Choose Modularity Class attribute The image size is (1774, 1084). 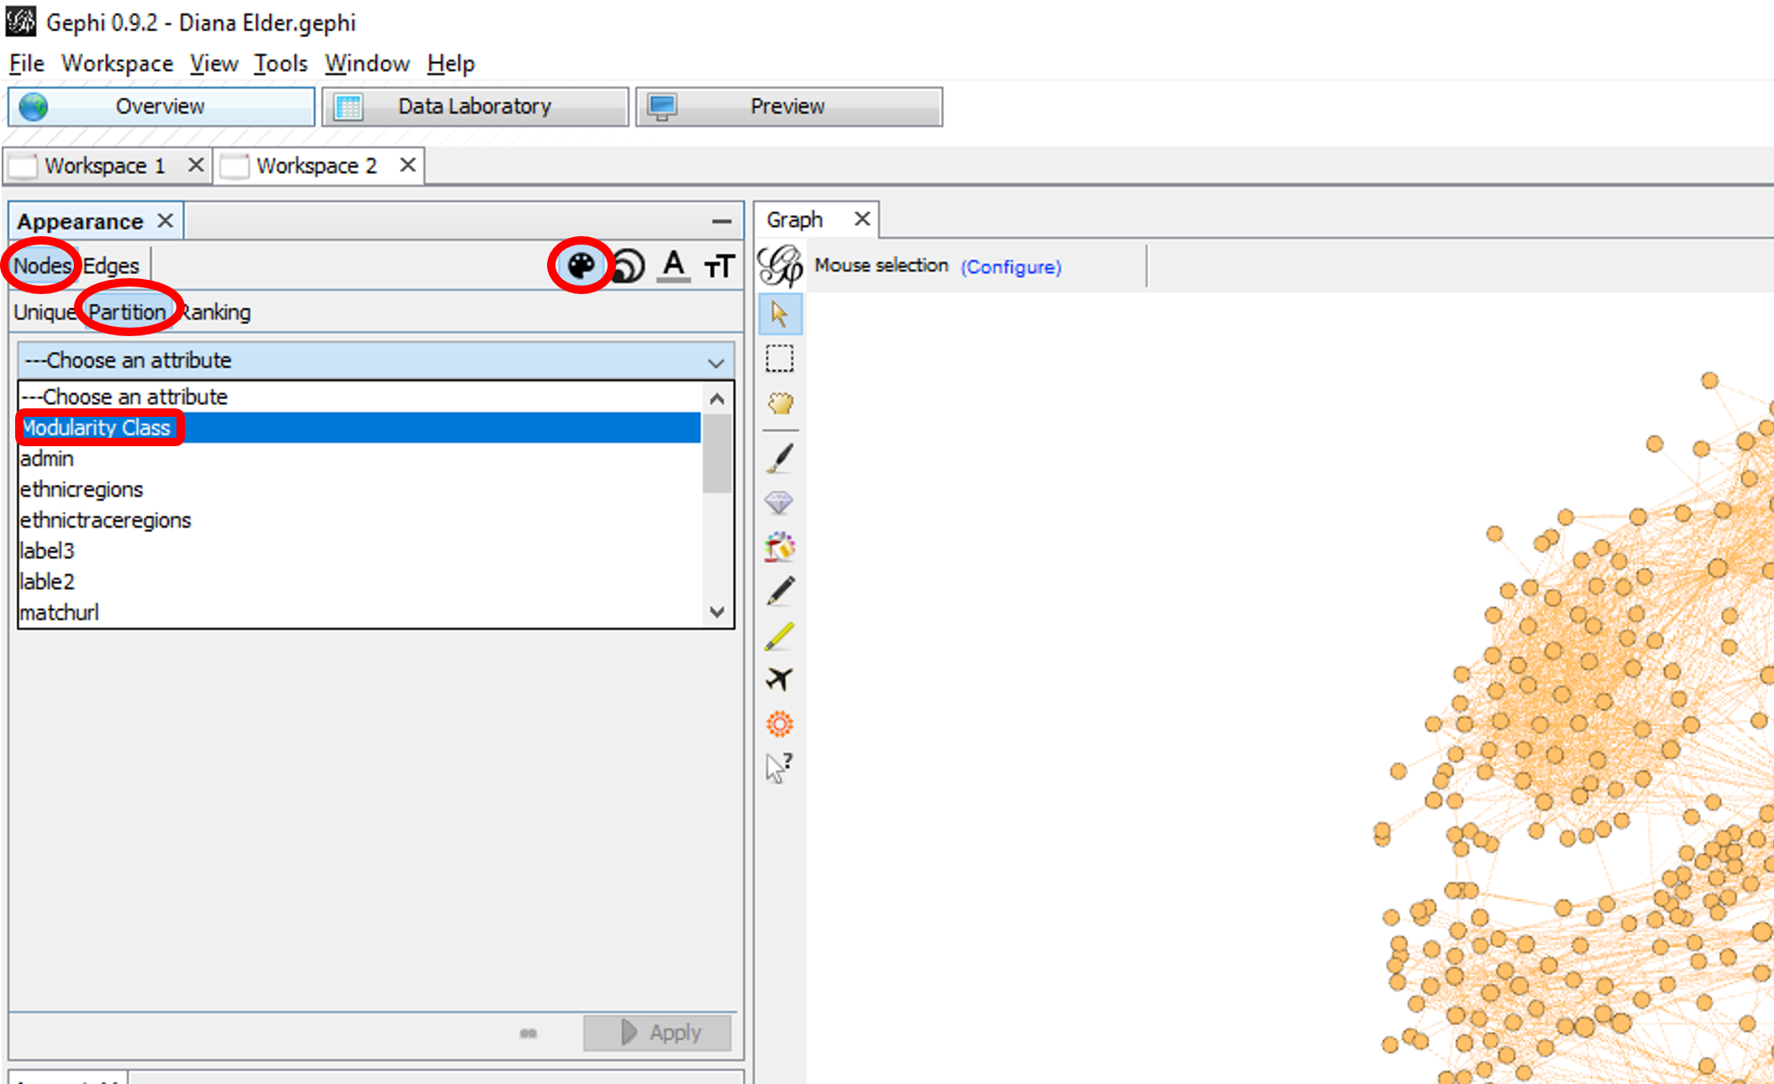pos(360,428)
